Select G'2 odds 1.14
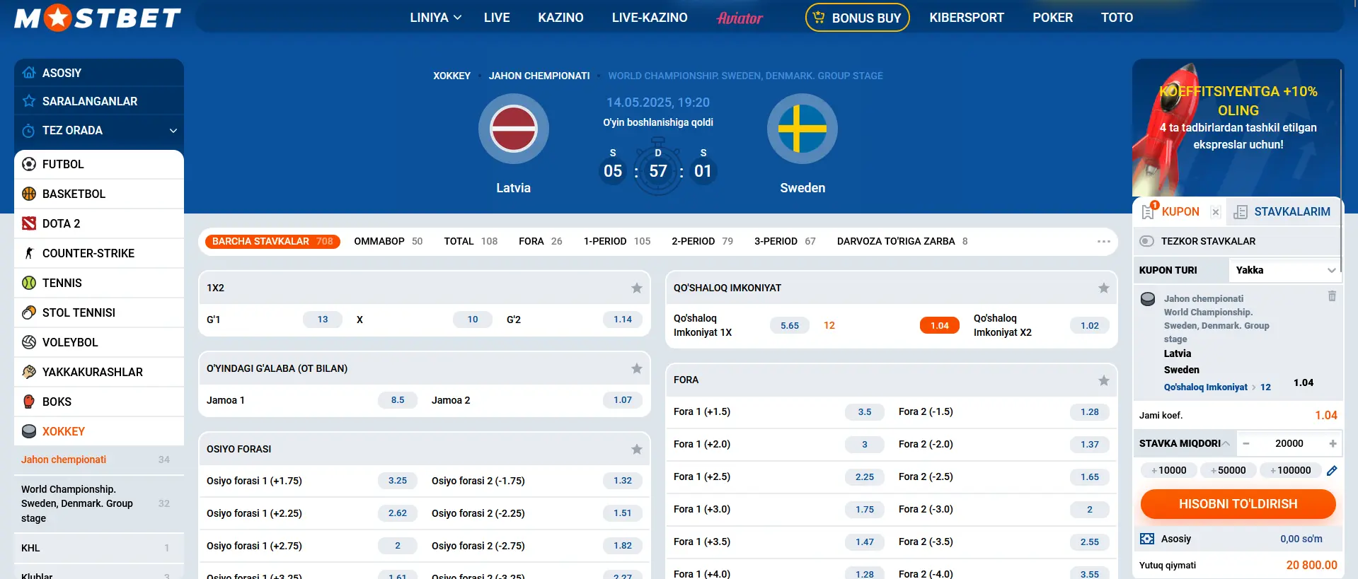This screenshot has height=579, width=1358. click(623, 320)
